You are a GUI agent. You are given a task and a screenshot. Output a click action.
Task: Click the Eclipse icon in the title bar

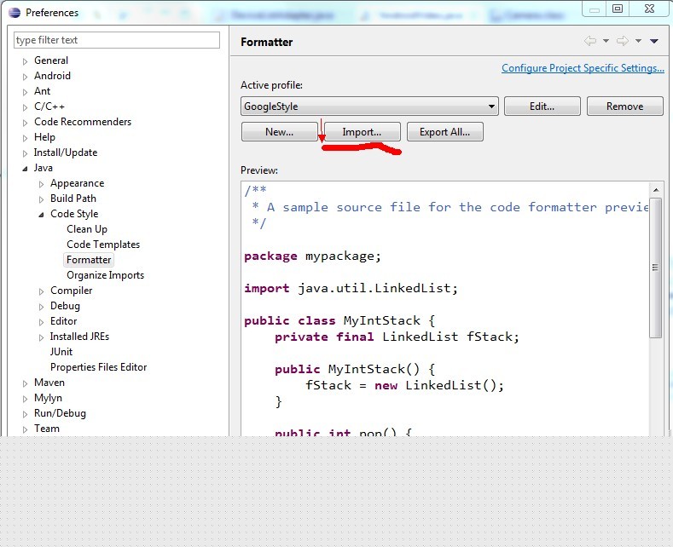coord(15,13)
